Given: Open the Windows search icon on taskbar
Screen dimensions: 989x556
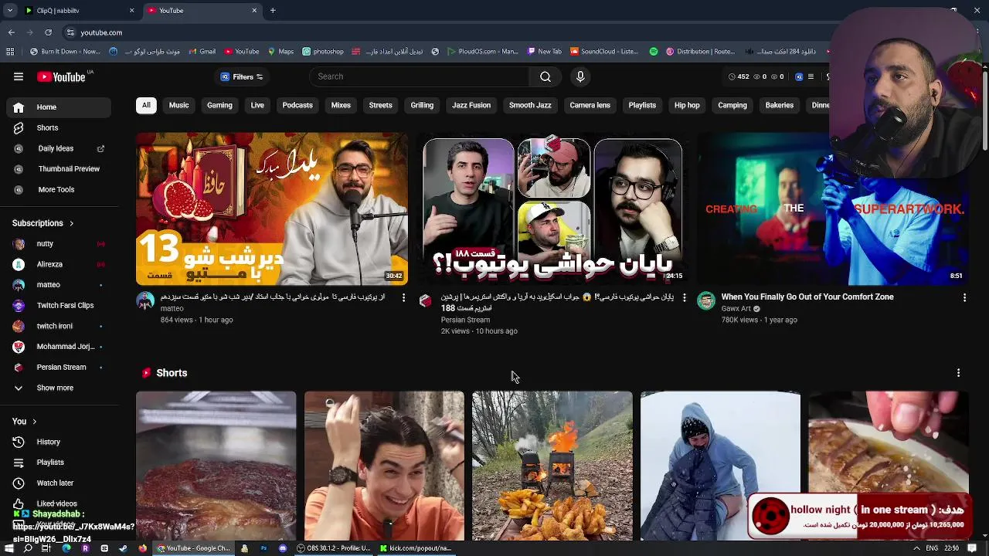Looking at the screenshot, I should coord(28,548).
